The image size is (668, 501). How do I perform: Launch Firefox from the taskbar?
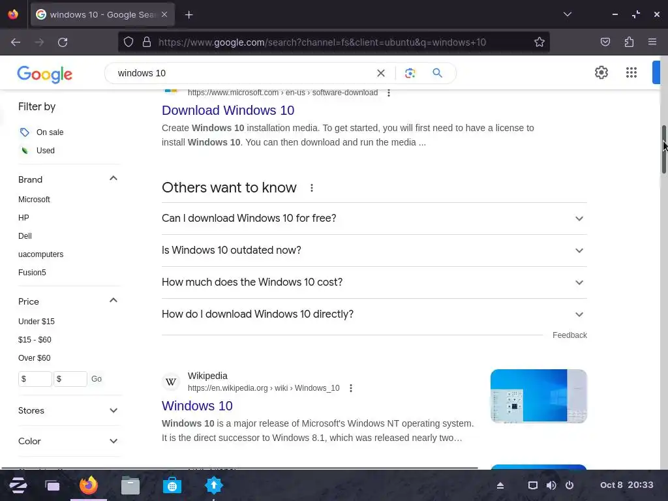[89, 485]
